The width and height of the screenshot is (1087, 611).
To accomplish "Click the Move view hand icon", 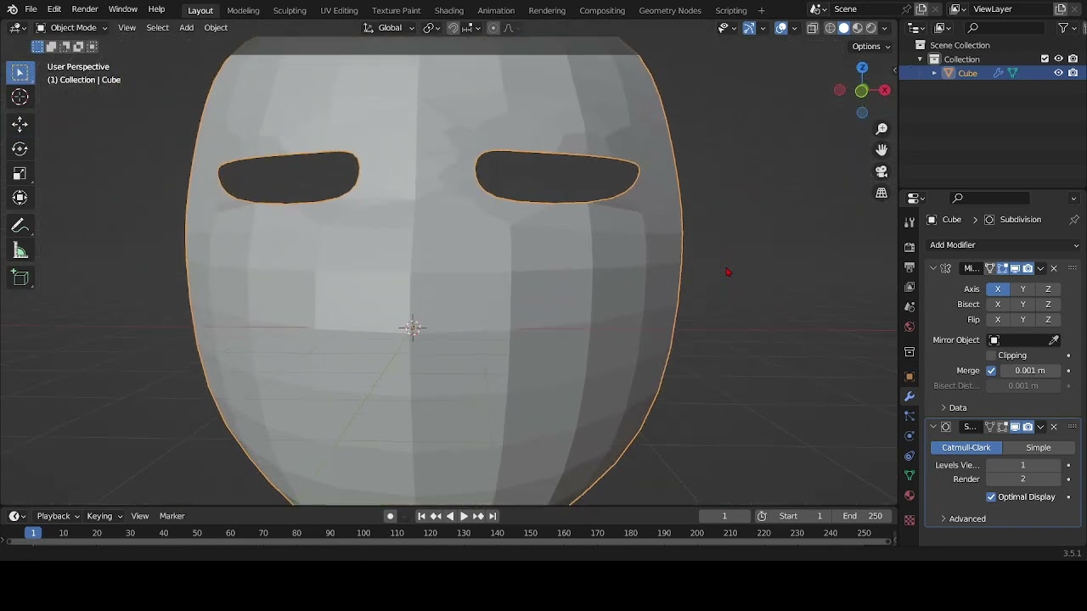I will 881,150.
